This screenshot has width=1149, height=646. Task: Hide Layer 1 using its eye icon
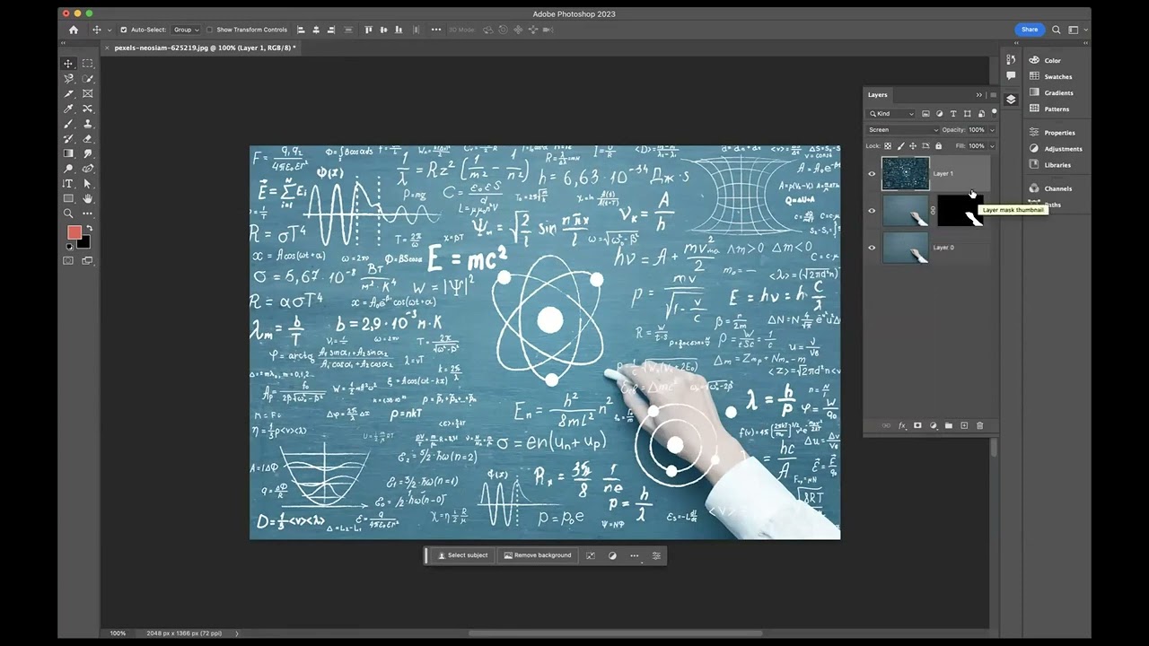point(872,174)
